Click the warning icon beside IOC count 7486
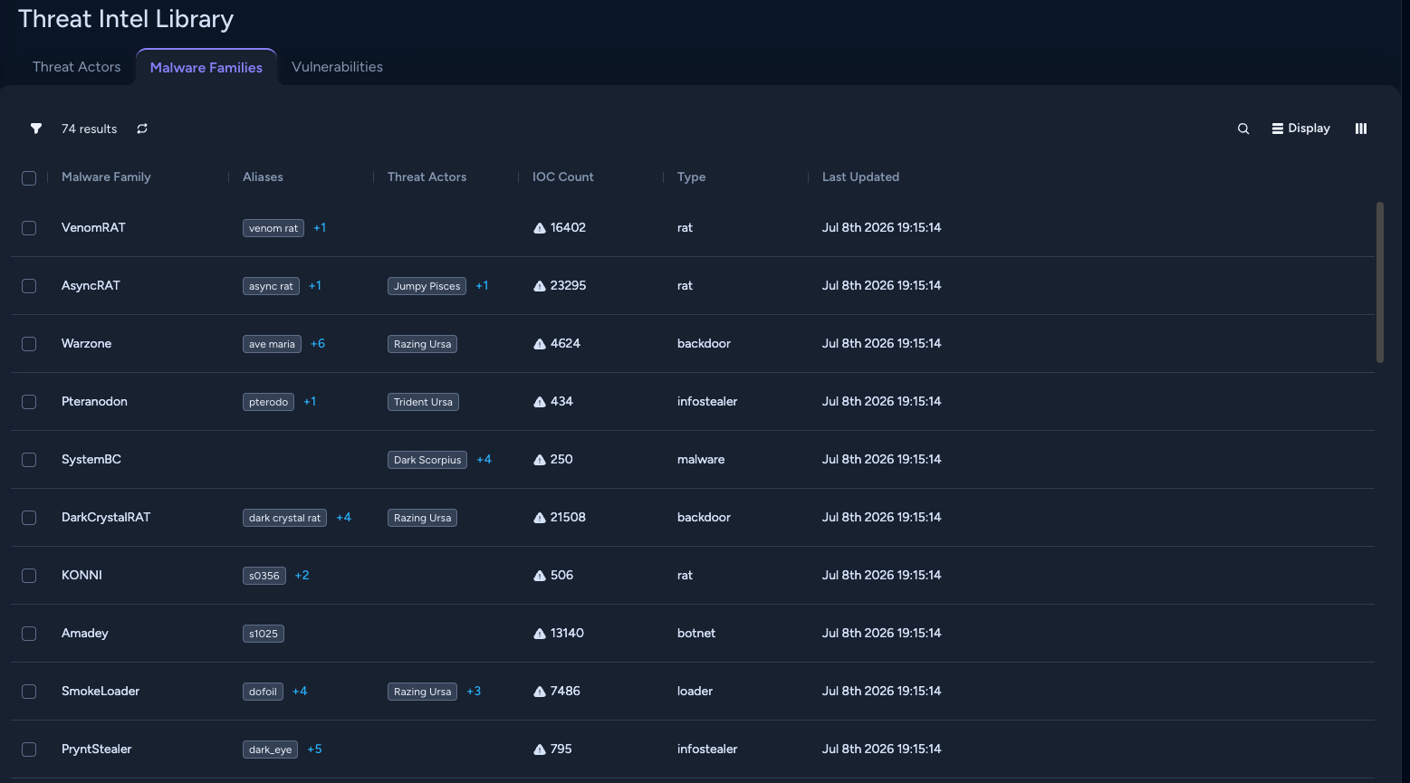The image size is (1410, 783). [540, 692]
